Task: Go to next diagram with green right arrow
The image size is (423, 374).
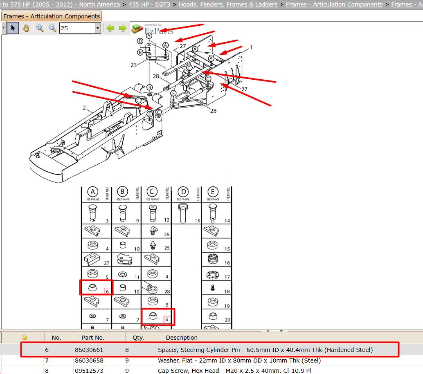Action: pyautogui.click(x=123, y=28)
